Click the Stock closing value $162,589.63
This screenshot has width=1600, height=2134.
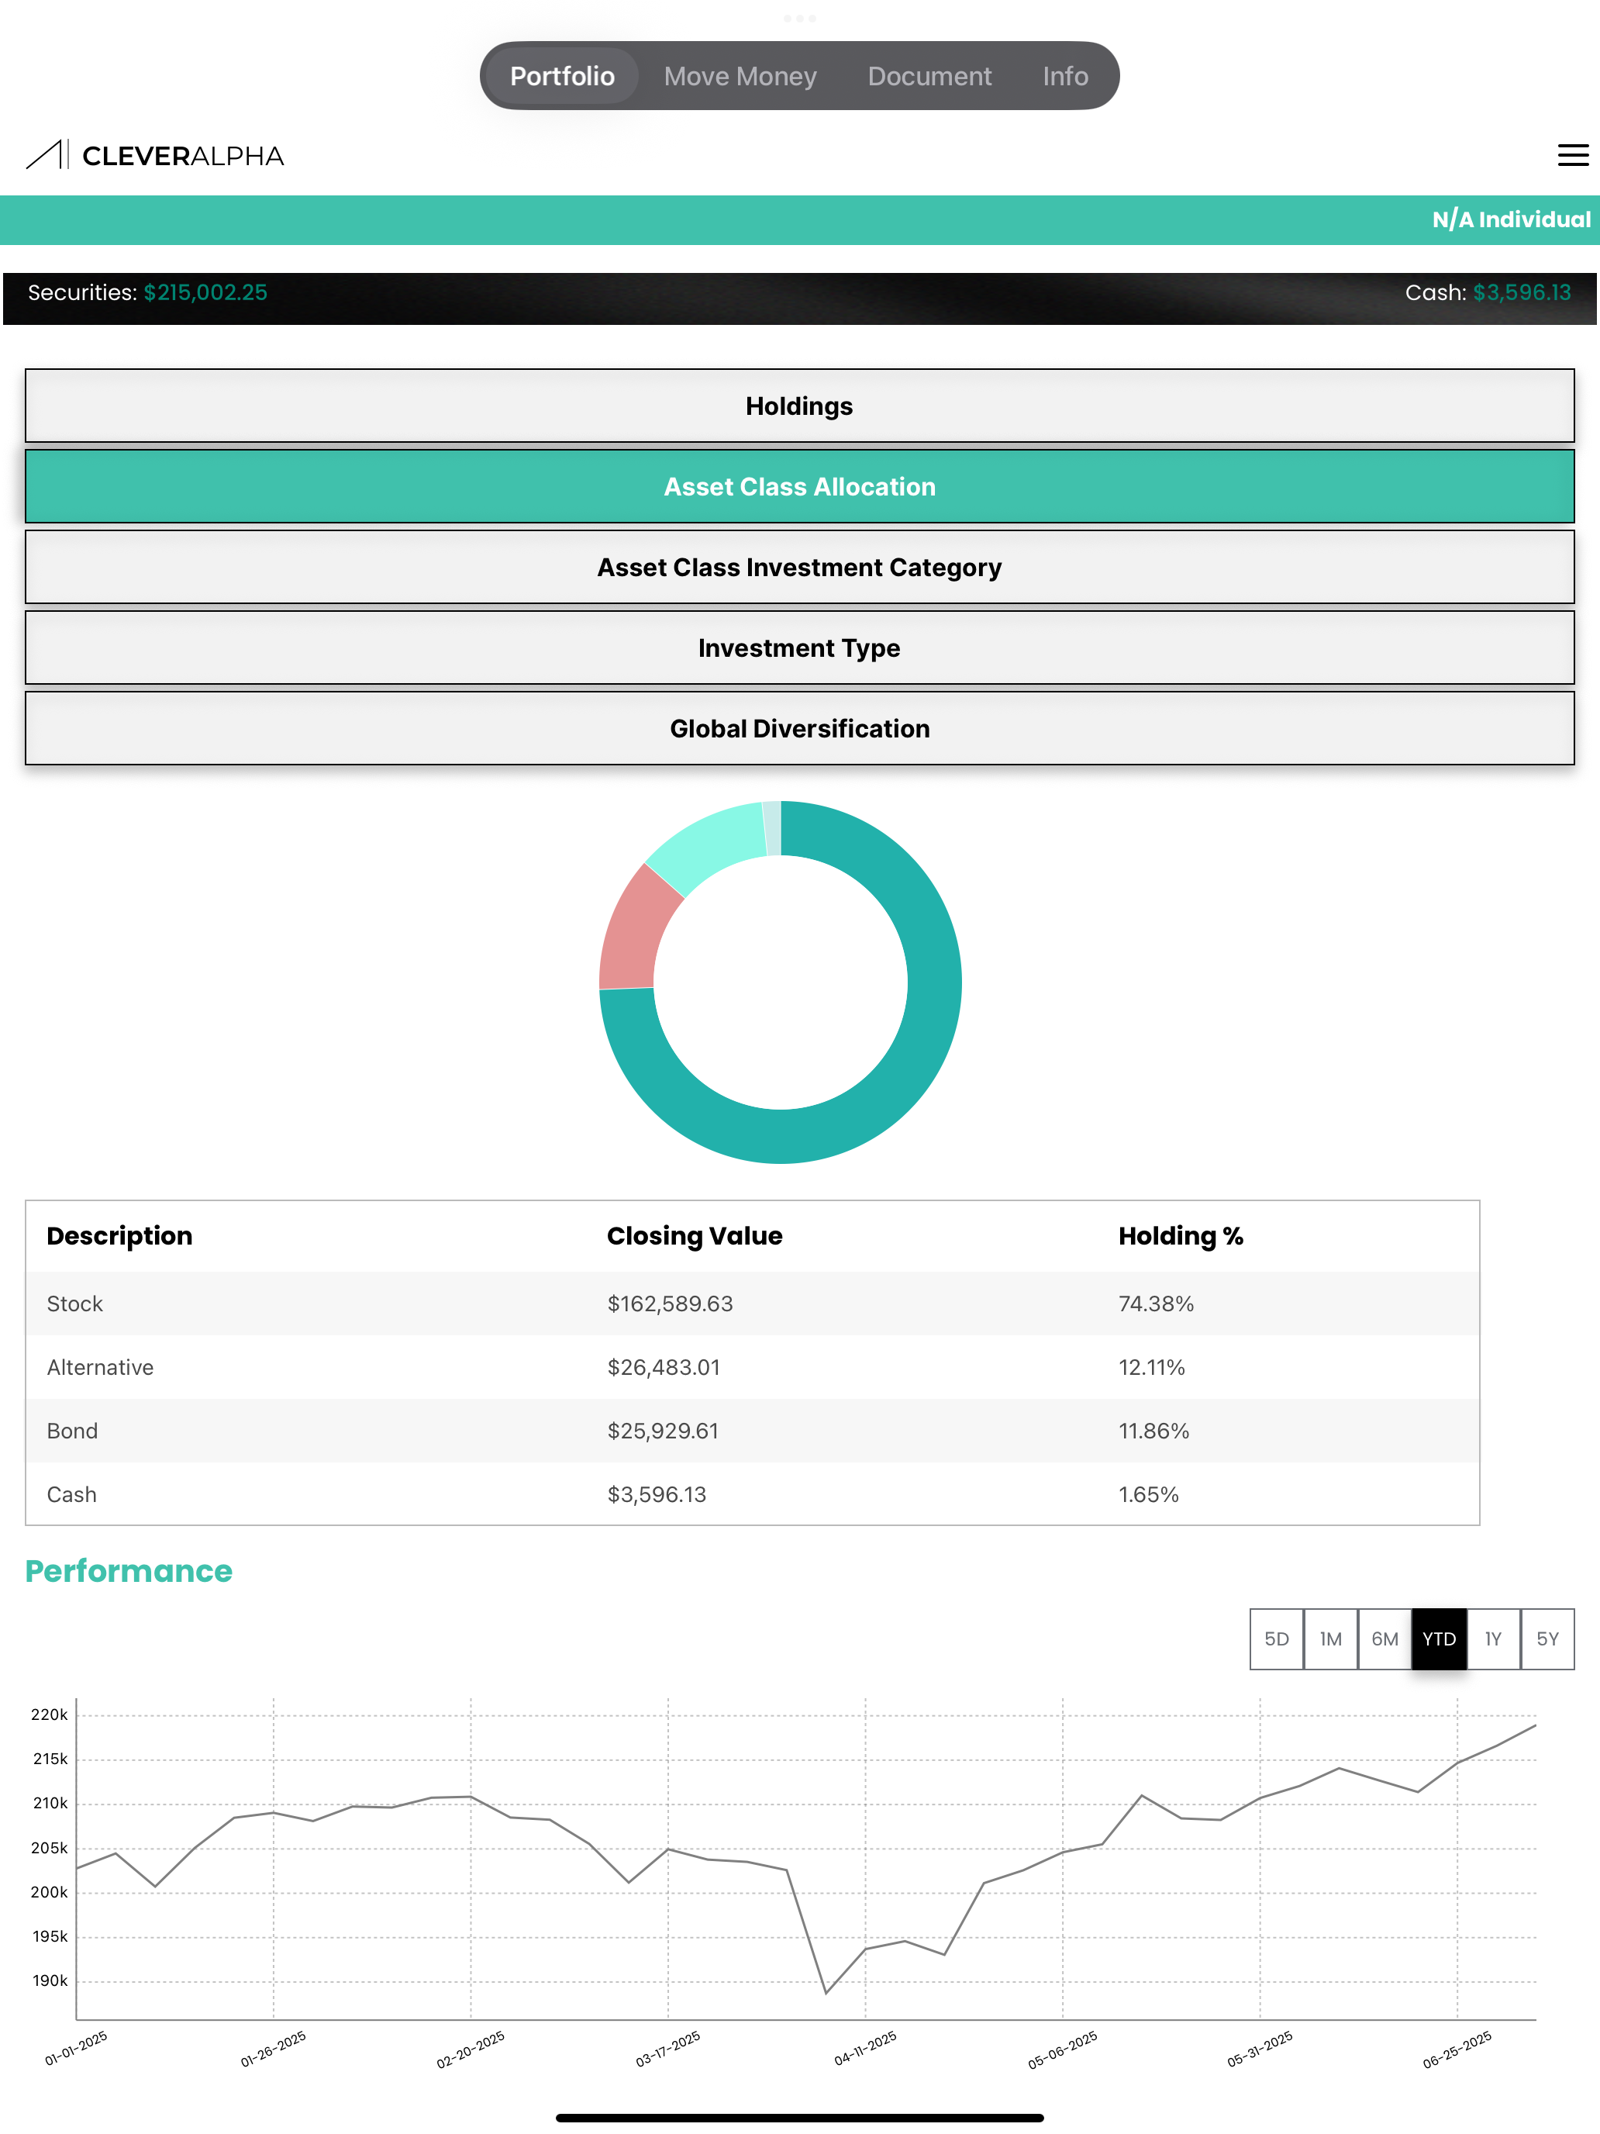[x=669, y=1304]
